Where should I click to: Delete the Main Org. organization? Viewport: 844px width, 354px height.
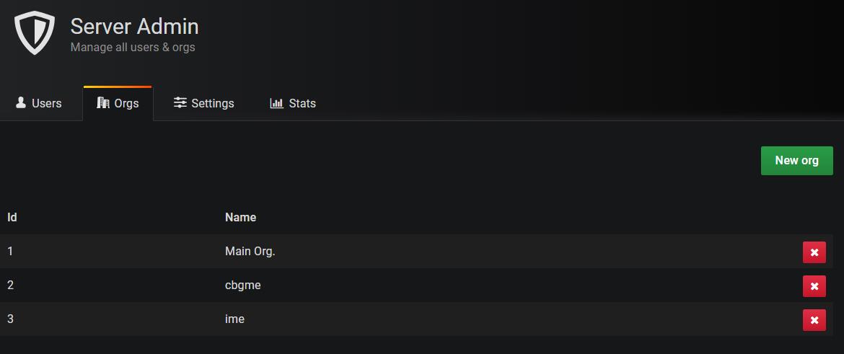coord(814,252)
